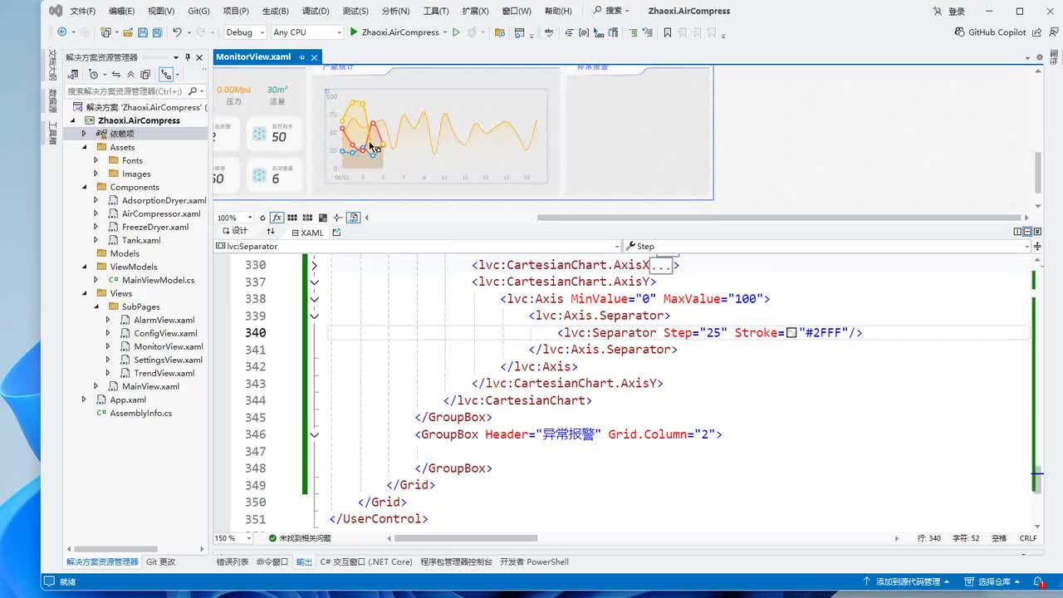1063x598 pixels.
Task: Switch to horizontal split layout
Action: (x=1027, y=232)
